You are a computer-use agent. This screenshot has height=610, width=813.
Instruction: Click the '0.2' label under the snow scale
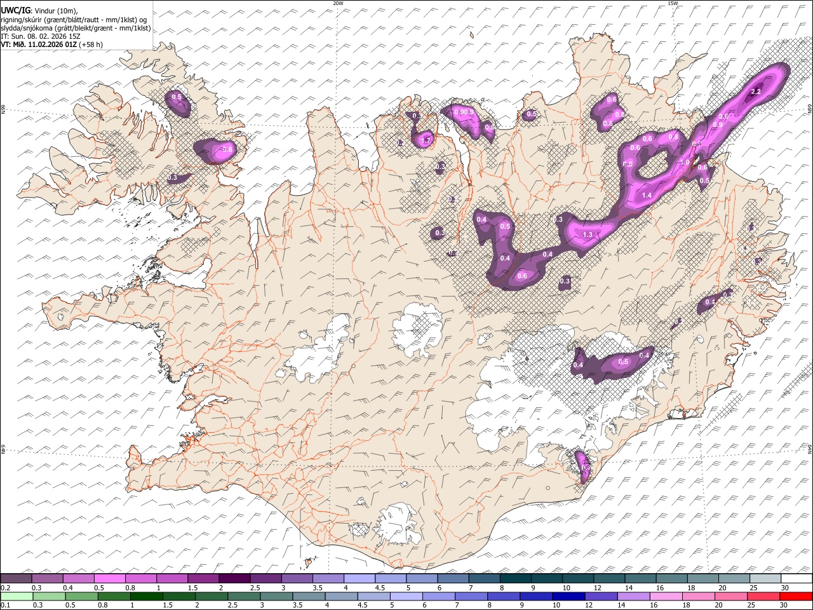coord(5,587)
